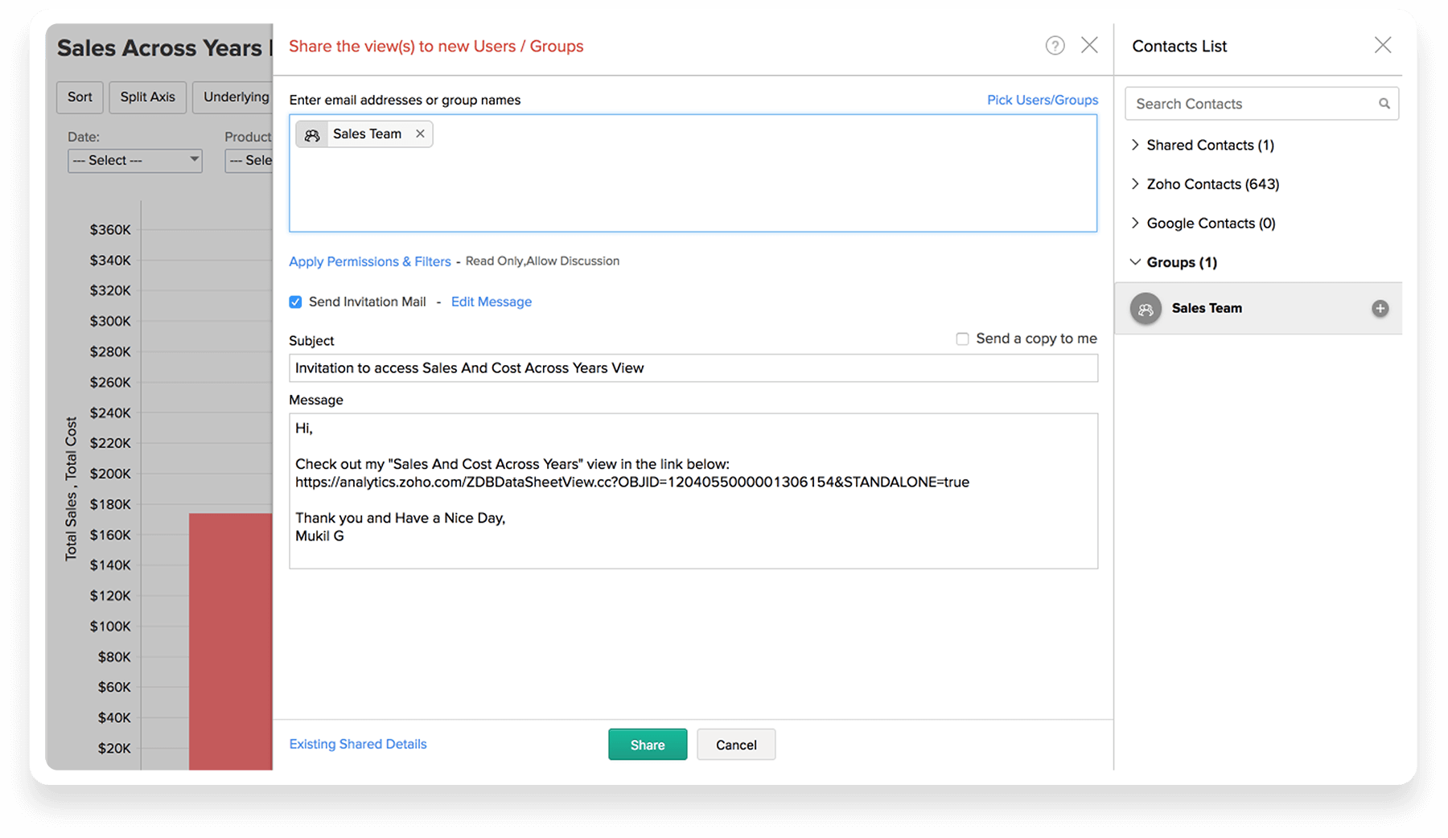Click into the Subject text field
The width and height of the screenshot is (1448, 838).
click(693, 368)
